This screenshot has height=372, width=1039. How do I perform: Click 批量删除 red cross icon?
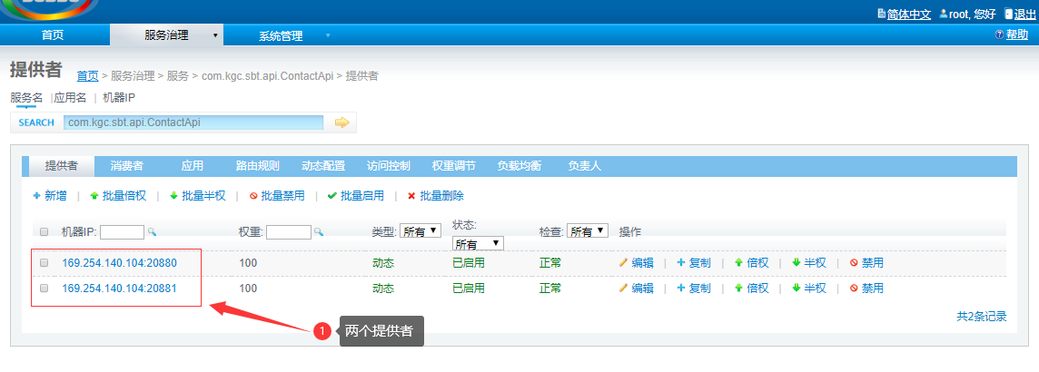(411, 196)
